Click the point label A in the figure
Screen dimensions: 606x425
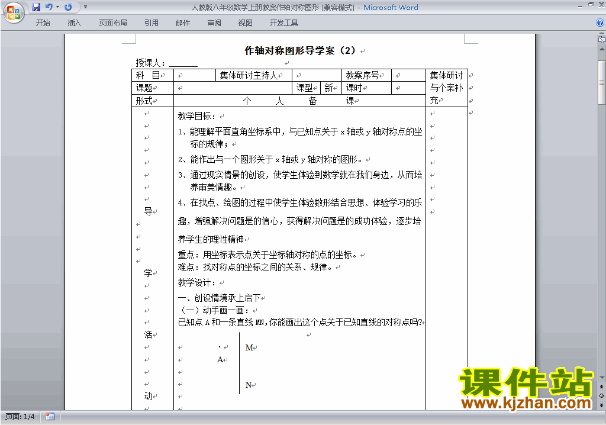click(220, 360)
